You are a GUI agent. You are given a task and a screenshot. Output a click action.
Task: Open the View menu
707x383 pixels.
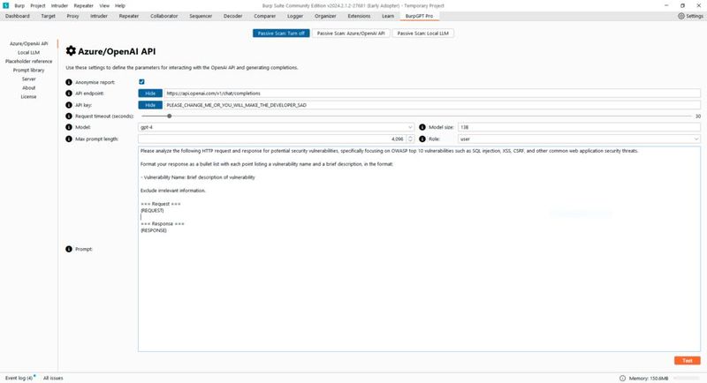tap(104, 6)
